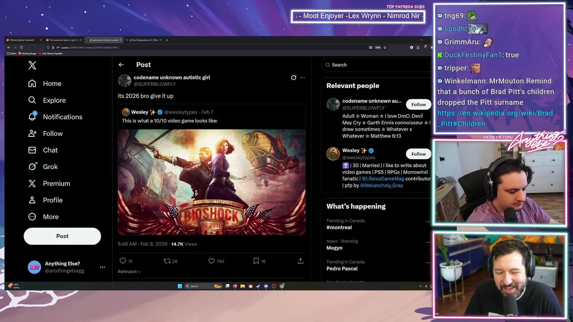Screen dimensions: 573x322
Task: Show hidden system tray icons
Action: pos(420,286)
